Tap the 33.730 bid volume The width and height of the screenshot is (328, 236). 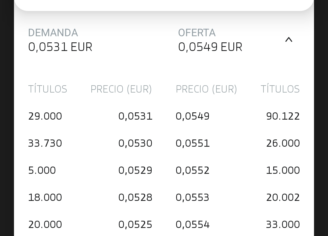coord(45,143)
